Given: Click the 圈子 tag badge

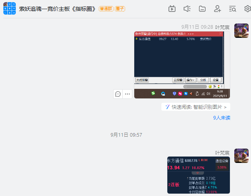Looking at the screenshot, I should point(120,9).
